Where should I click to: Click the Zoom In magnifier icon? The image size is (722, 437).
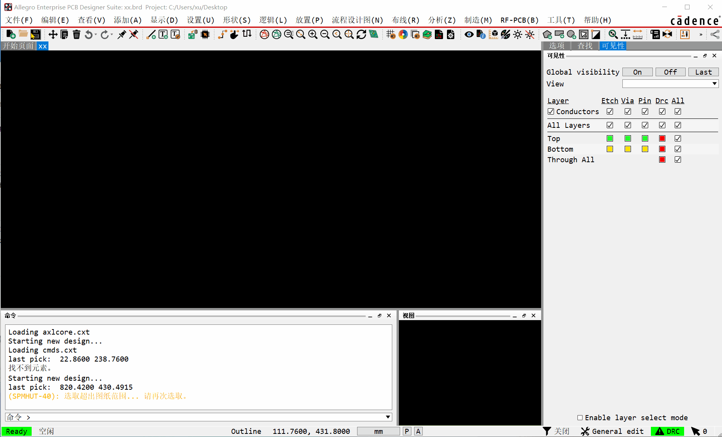[313, 35]
